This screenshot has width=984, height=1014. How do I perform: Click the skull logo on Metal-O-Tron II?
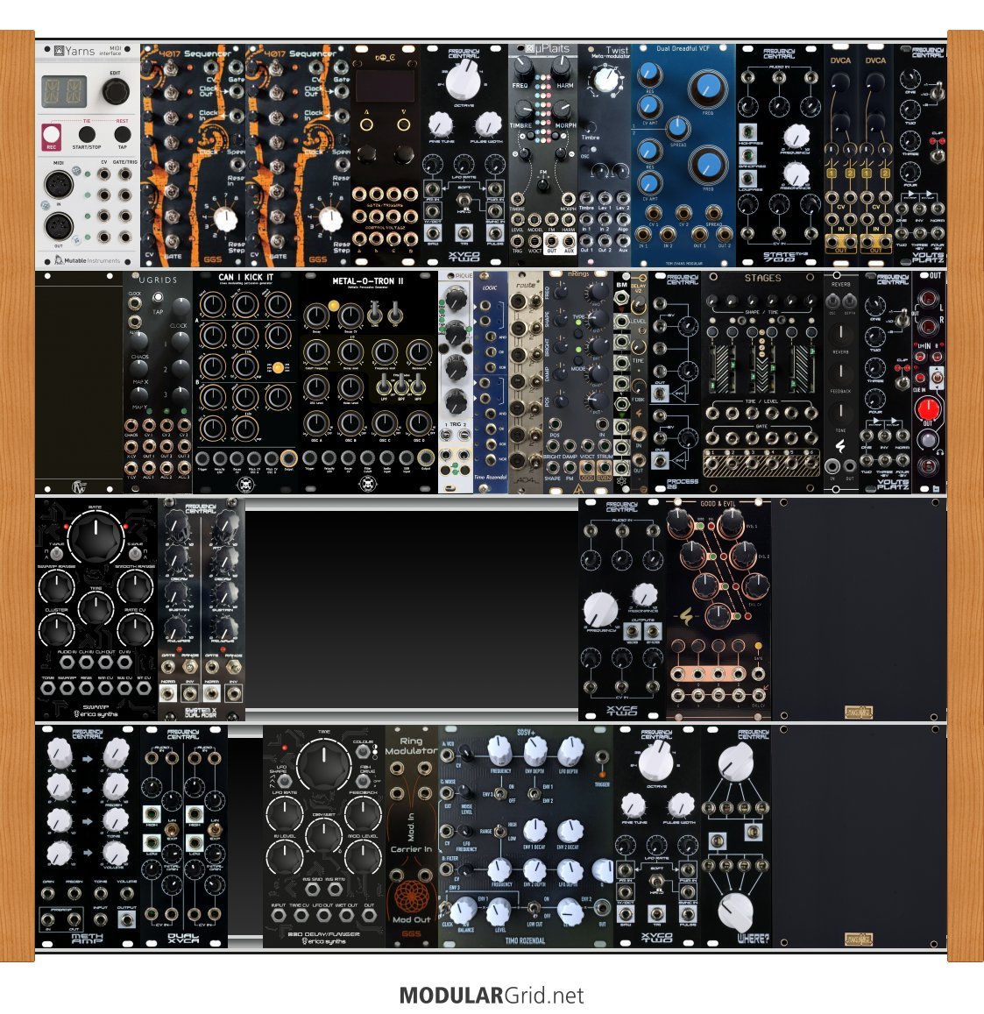369,484
